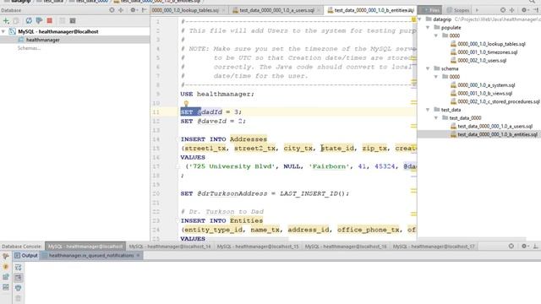Click the third icon in console left strip
Image resolution: width=541 pixels, height=304 pixels.
pos(6,277)
